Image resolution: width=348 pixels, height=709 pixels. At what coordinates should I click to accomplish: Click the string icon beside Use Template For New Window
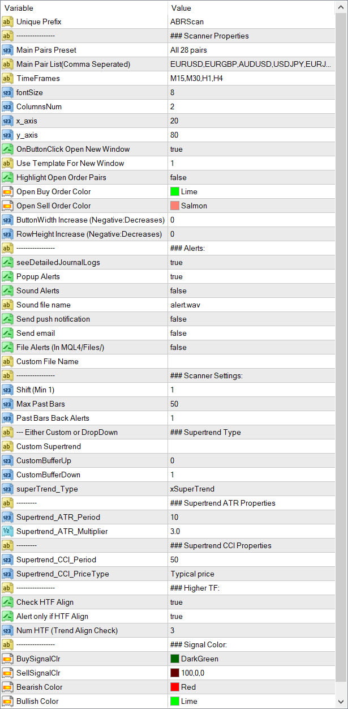coord(7,163)
